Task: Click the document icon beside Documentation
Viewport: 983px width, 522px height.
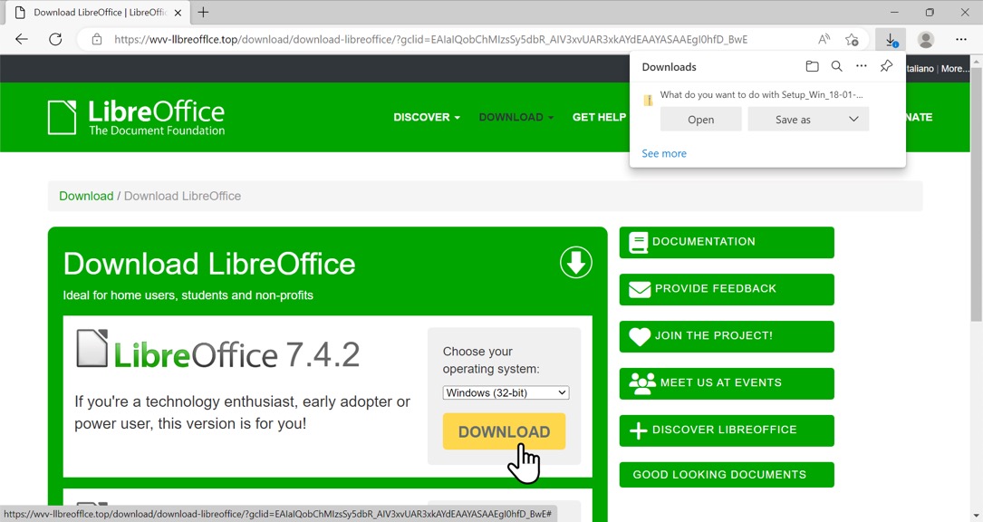Action: click(638, 242)
